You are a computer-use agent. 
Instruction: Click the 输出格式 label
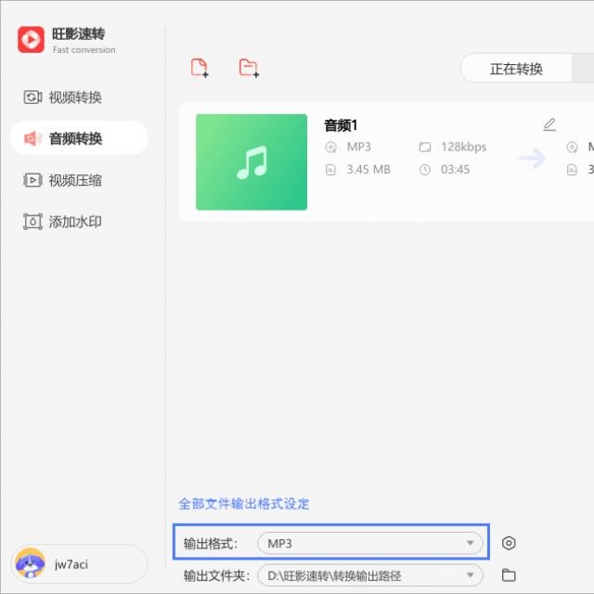211,543
